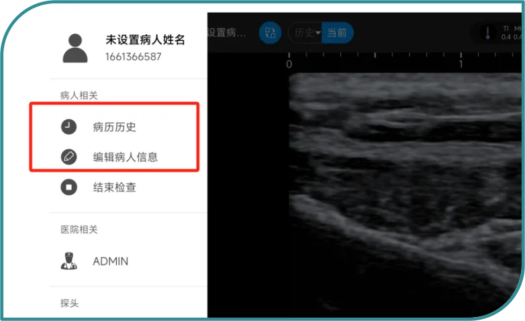Click the stop icon beside 结束检查
The width and height of the screenshot is (525, 321).
point(68,187)
